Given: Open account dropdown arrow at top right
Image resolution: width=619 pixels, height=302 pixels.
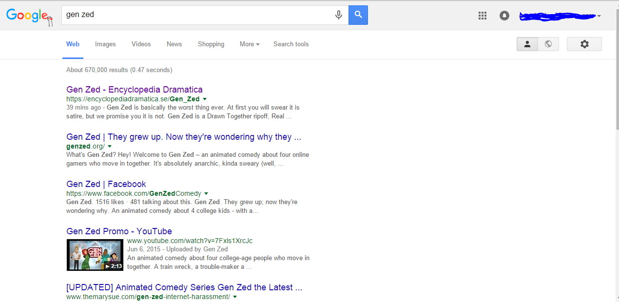Looking at the screenshot, I should coord(599,16).
